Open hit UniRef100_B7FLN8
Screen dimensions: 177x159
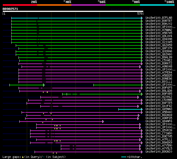pos(159,18)
